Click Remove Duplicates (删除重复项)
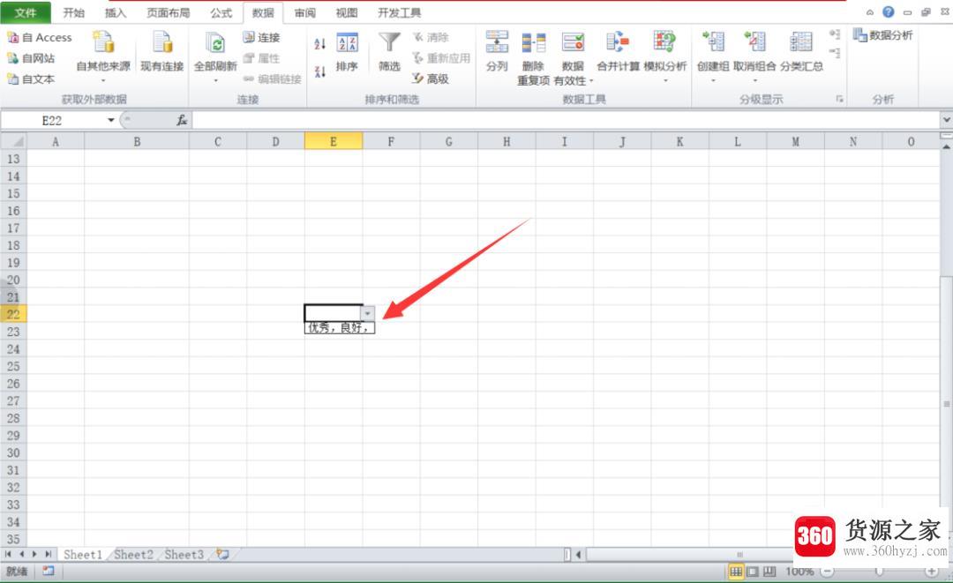Screen dimensions: 953x583 [x=534, y=57]
